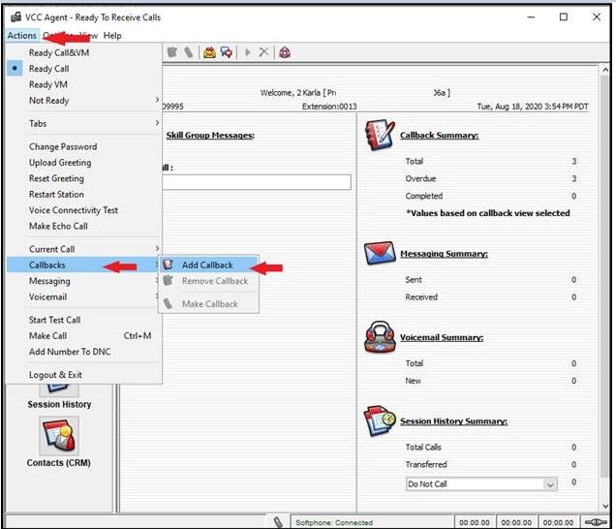
Task: Click the Callback Summary notepad icon
Action: [380, 136]
